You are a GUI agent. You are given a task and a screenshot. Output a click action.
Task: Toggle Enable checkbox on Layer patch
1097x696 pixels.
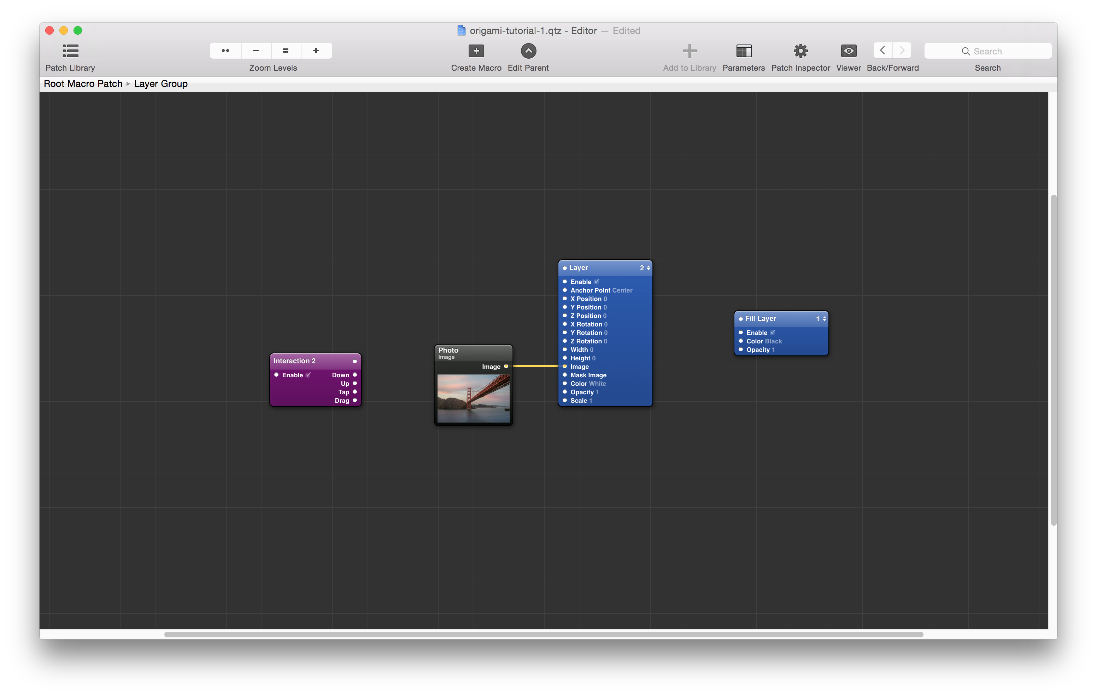click(595, 281)
